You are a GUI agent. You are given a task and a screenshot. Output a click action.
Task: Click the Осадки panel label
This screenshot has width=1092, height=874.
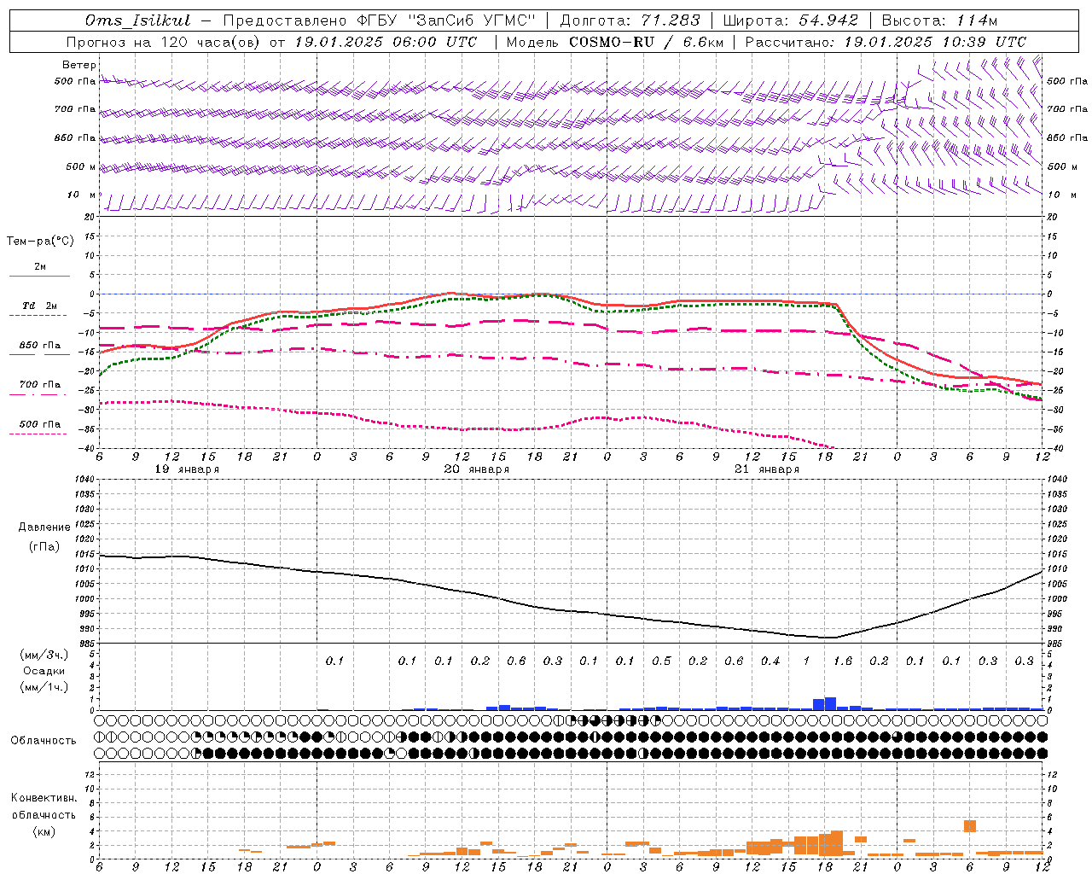44,671
